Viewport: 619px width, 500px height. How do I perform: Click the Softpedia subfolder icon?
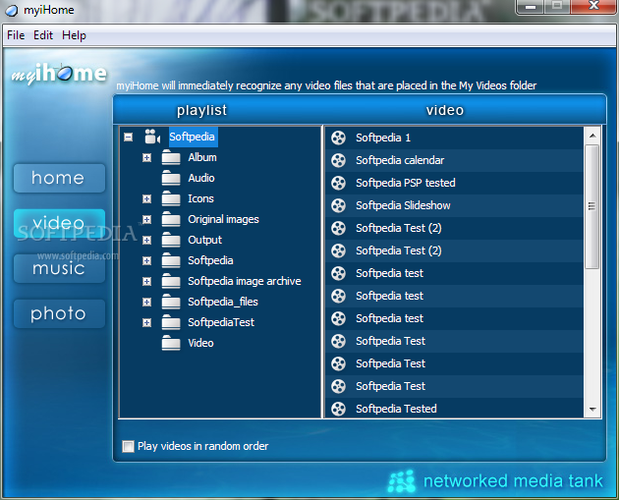click(x=171, y=260)
